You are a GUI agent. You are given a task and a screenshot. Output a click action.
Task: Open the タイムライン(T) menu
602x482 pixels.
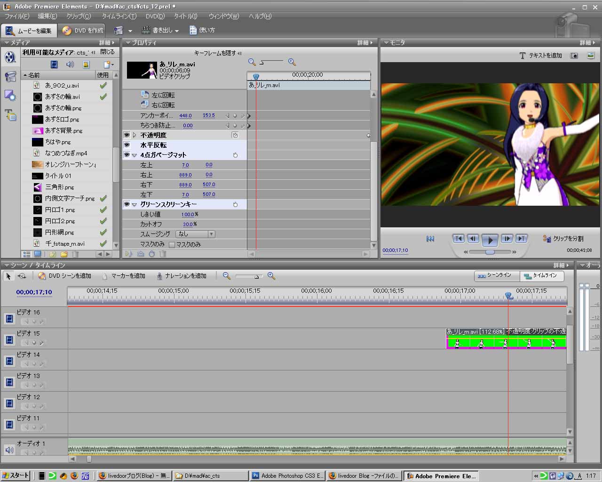point(119,16)
